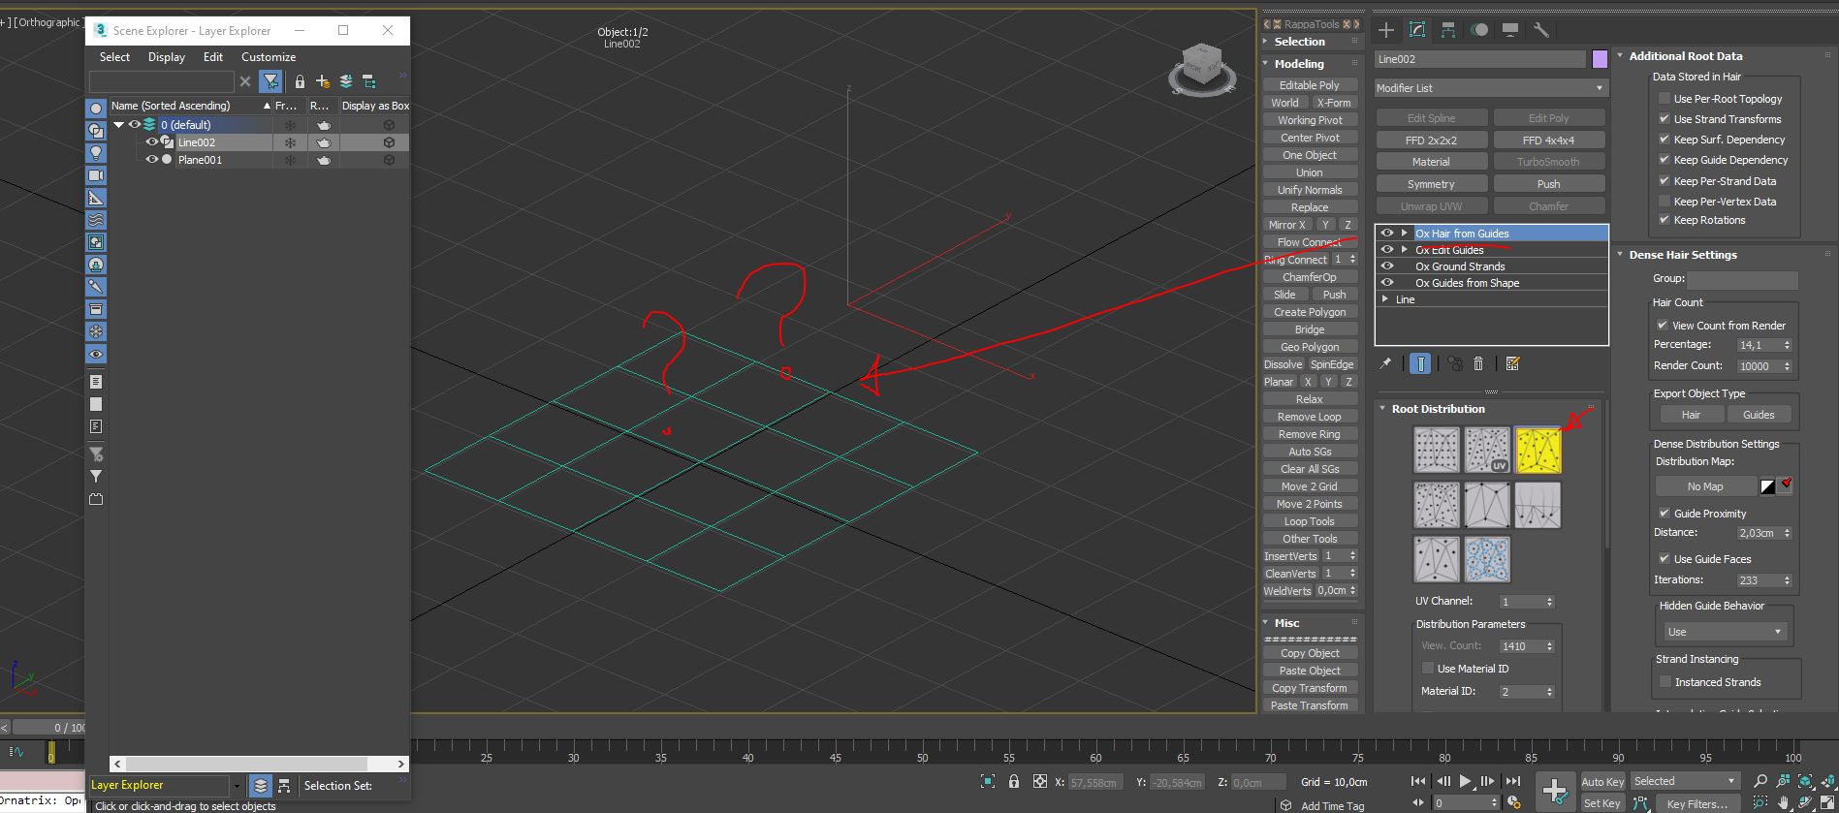The width and height of the screenshot is (1839, 813).
Task: Open the Utilities wrench panel icon
Action: click(x=1540, y=30)
